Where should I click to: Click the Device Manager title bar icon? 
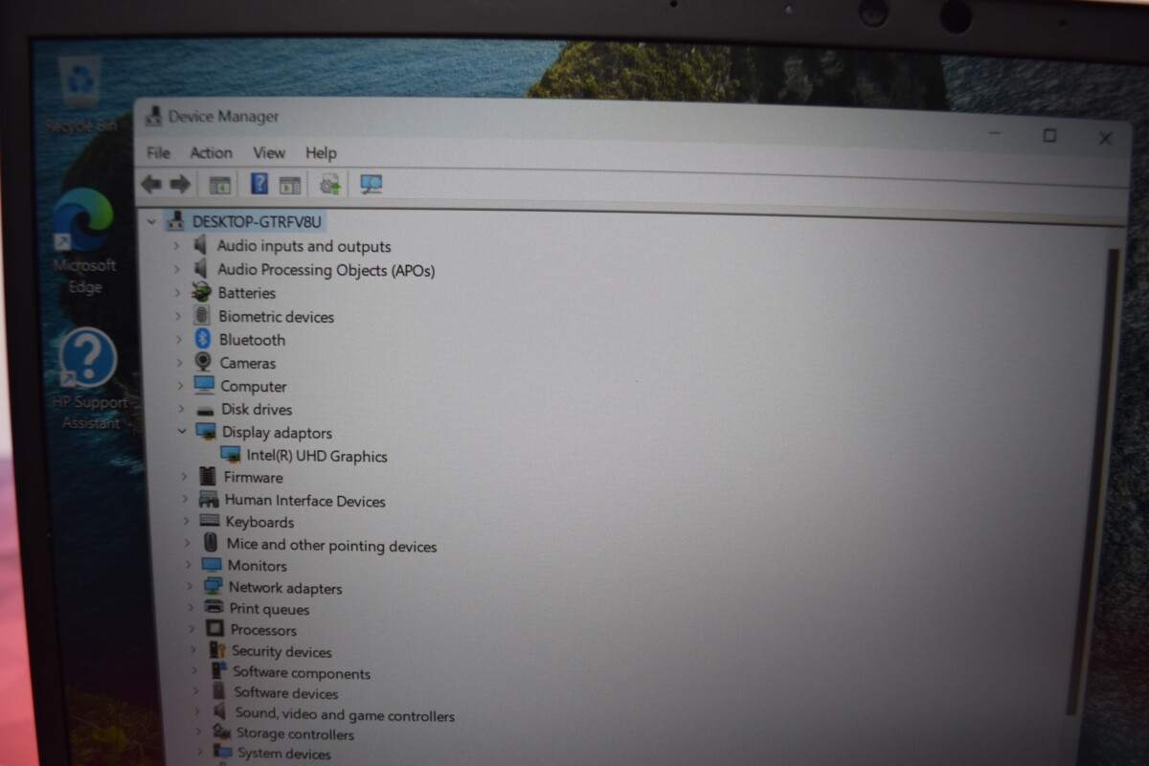(152, 117)
